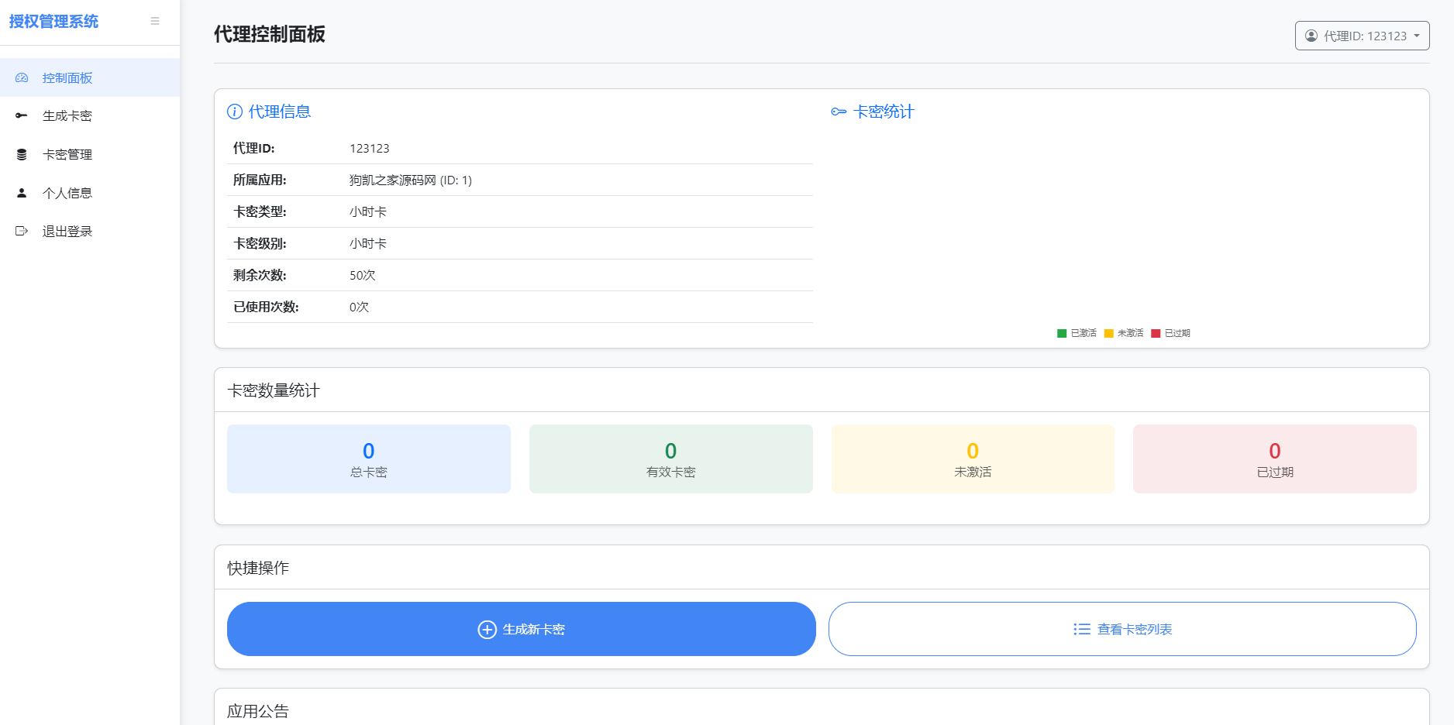Click the logout arrow icon beside 退出登录
Image resolution: width=1454 pixels, height=725 pixels.
click(x=22, y=231)
